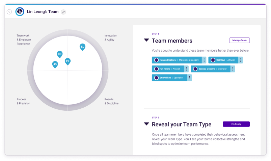Viewport: 271px width, 161px height.
Task: Click the STEP 1 label
Action: tap(155, 34)
